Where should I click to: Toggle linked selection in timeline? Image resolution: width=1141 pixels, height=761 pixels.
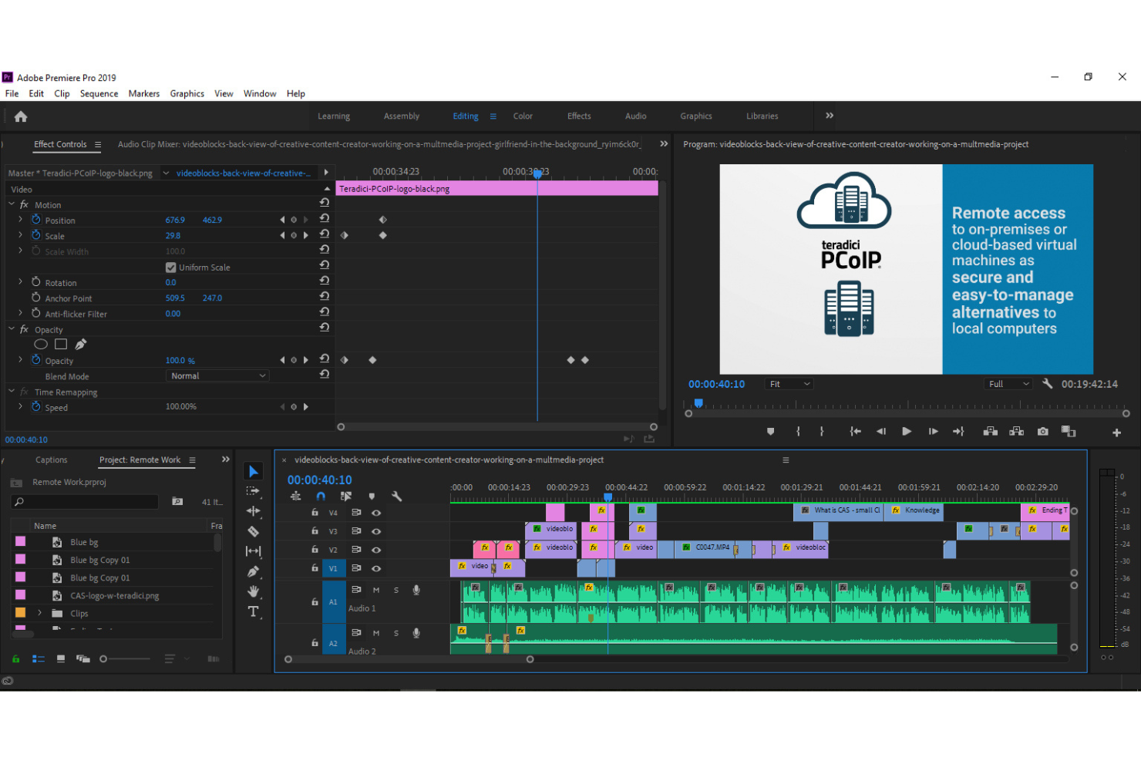[x=346, y=497]
